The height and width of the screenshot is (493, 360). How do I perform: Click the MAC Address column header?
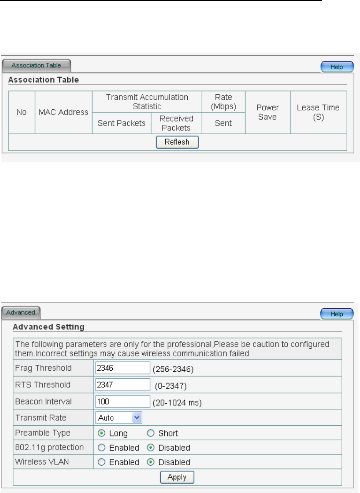coord(63,112)
